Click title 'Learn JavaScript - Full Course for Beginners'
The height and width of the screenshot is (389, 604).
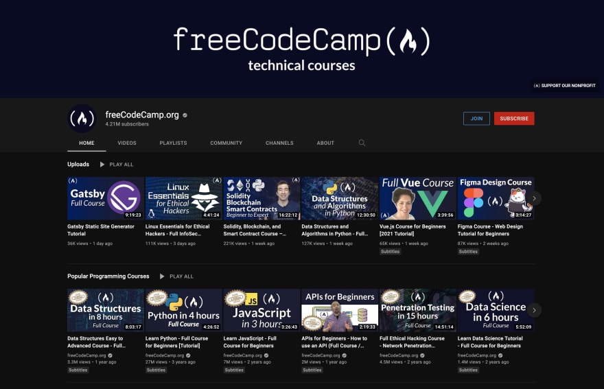click(x=250, y=342)
